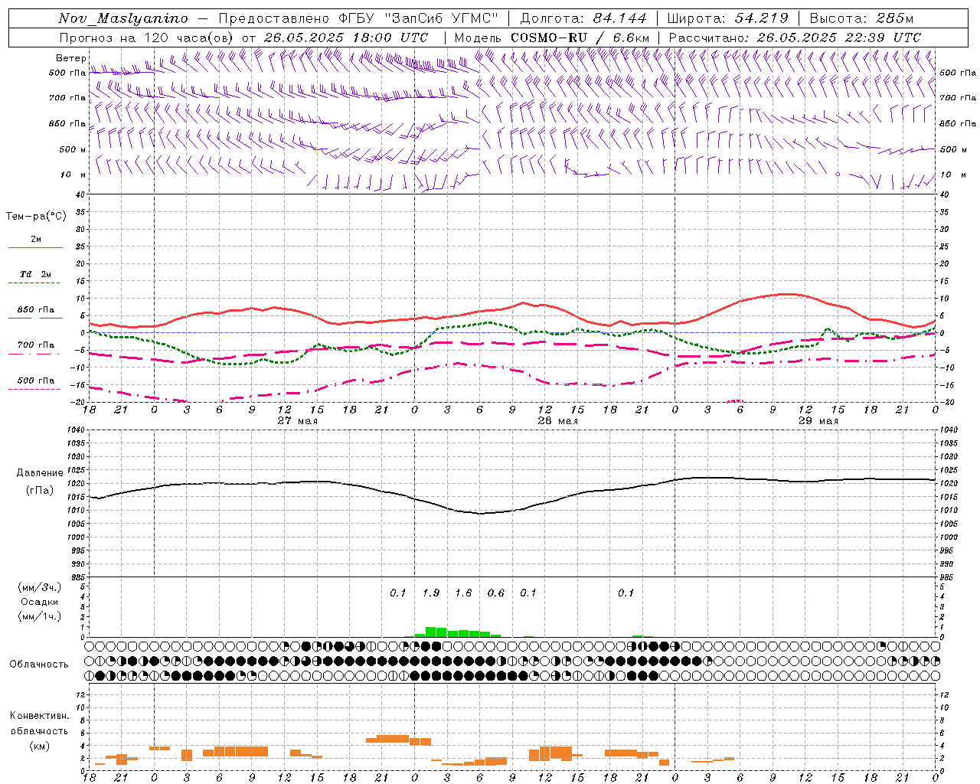Click the Ветер panel label
Viewport: 980px width, 784px height.
point(71,58)
